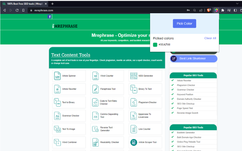The image size is (242, 151).
Task: Click the zoom magnifier icon in address bar
Action: coord(194,10)
